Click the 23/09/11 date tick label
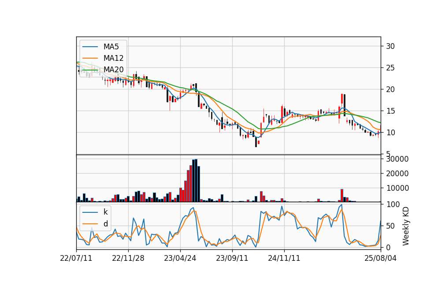 [x=232, y=258]
